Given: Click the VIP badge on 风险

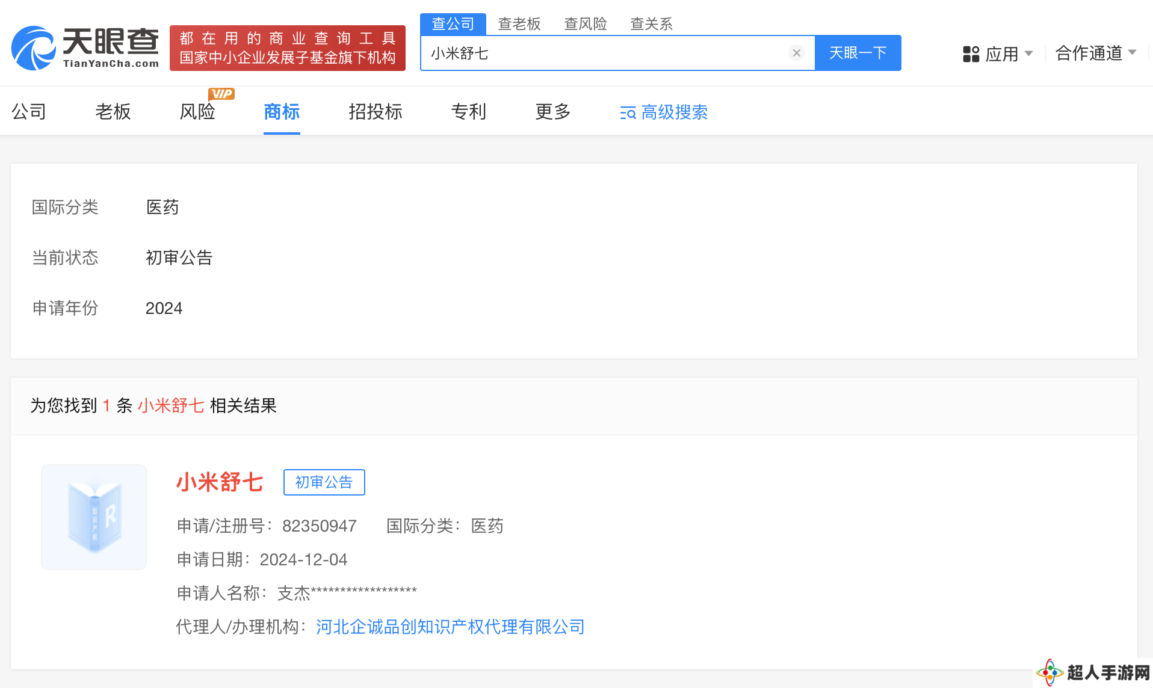Looking at the screenshot, I should pos(221,94).
